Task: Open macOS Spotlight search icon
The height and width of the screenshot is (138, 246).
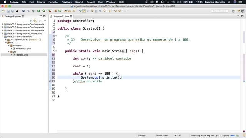Action: point(229,2)
